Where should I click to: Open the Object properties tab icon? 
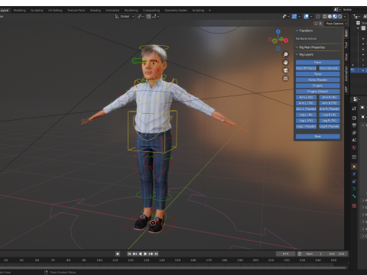tap(354, 167)
